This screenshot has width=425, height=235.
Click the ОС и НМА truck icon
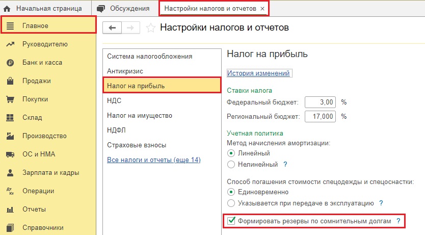10,154
